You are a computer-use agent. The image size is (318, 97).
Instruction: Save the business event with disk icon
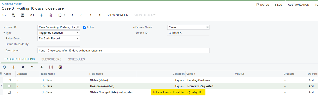coord(23,15)
